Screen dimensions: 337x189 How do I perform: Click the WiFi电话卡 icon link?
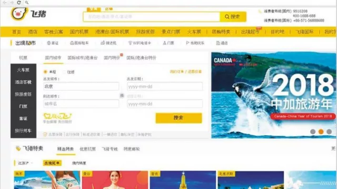[x=140, y=43]
